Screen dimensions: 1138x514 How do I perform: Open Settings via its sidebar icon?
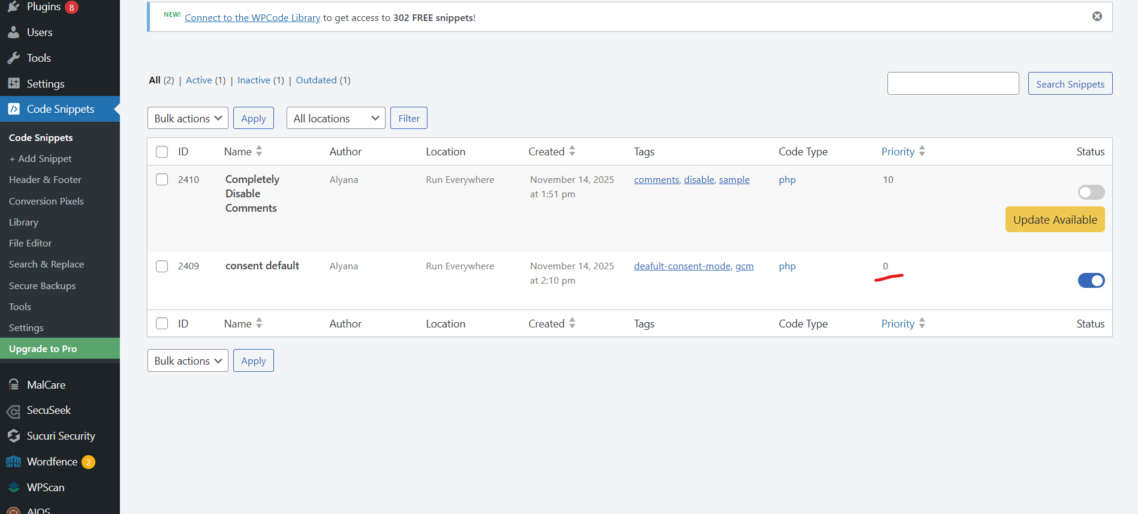[x=13, y=83]
